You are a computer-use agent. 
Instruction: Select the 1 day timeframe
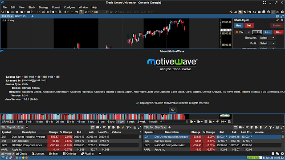(x=121, y=121)
